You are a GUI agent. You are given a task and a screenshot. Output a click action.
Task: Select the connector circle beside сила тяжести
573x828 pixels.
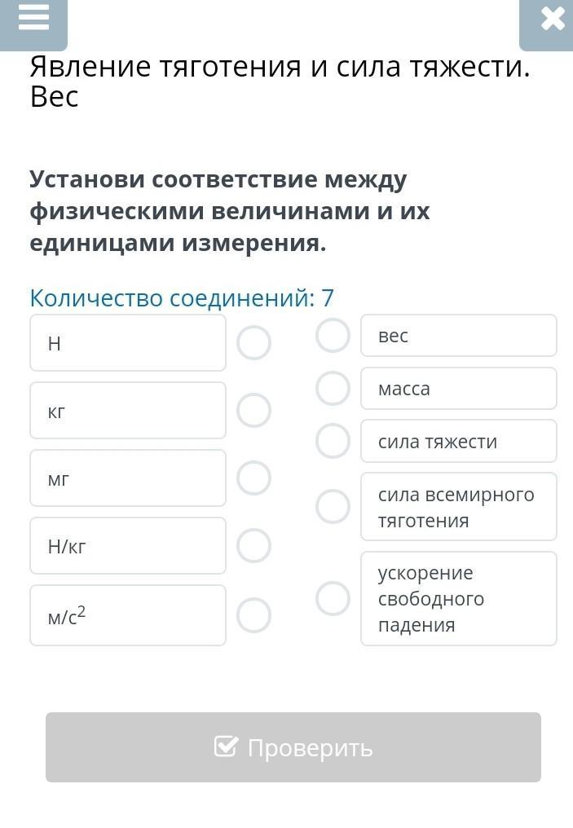[x=333, y=441]
